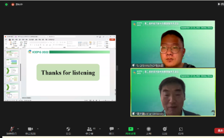This screenshot has width=224, height=138.
Task: Click the green Share Screen icon
Action: pyautogui.click(x=131, y=129)
